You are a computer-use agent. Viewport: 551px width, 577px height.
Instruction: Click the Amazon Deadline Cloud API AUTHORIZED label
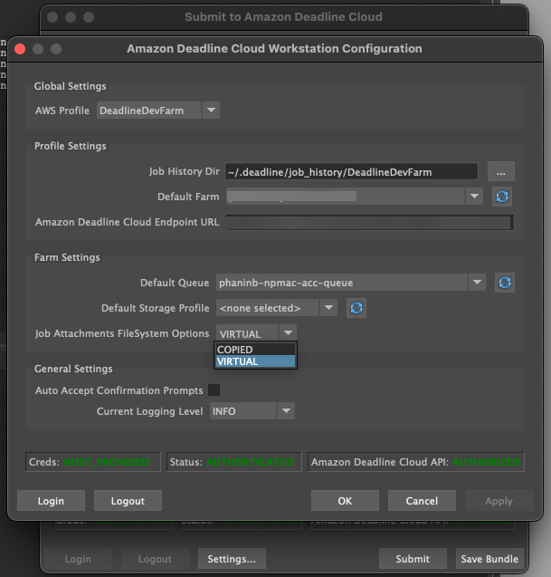415,462
